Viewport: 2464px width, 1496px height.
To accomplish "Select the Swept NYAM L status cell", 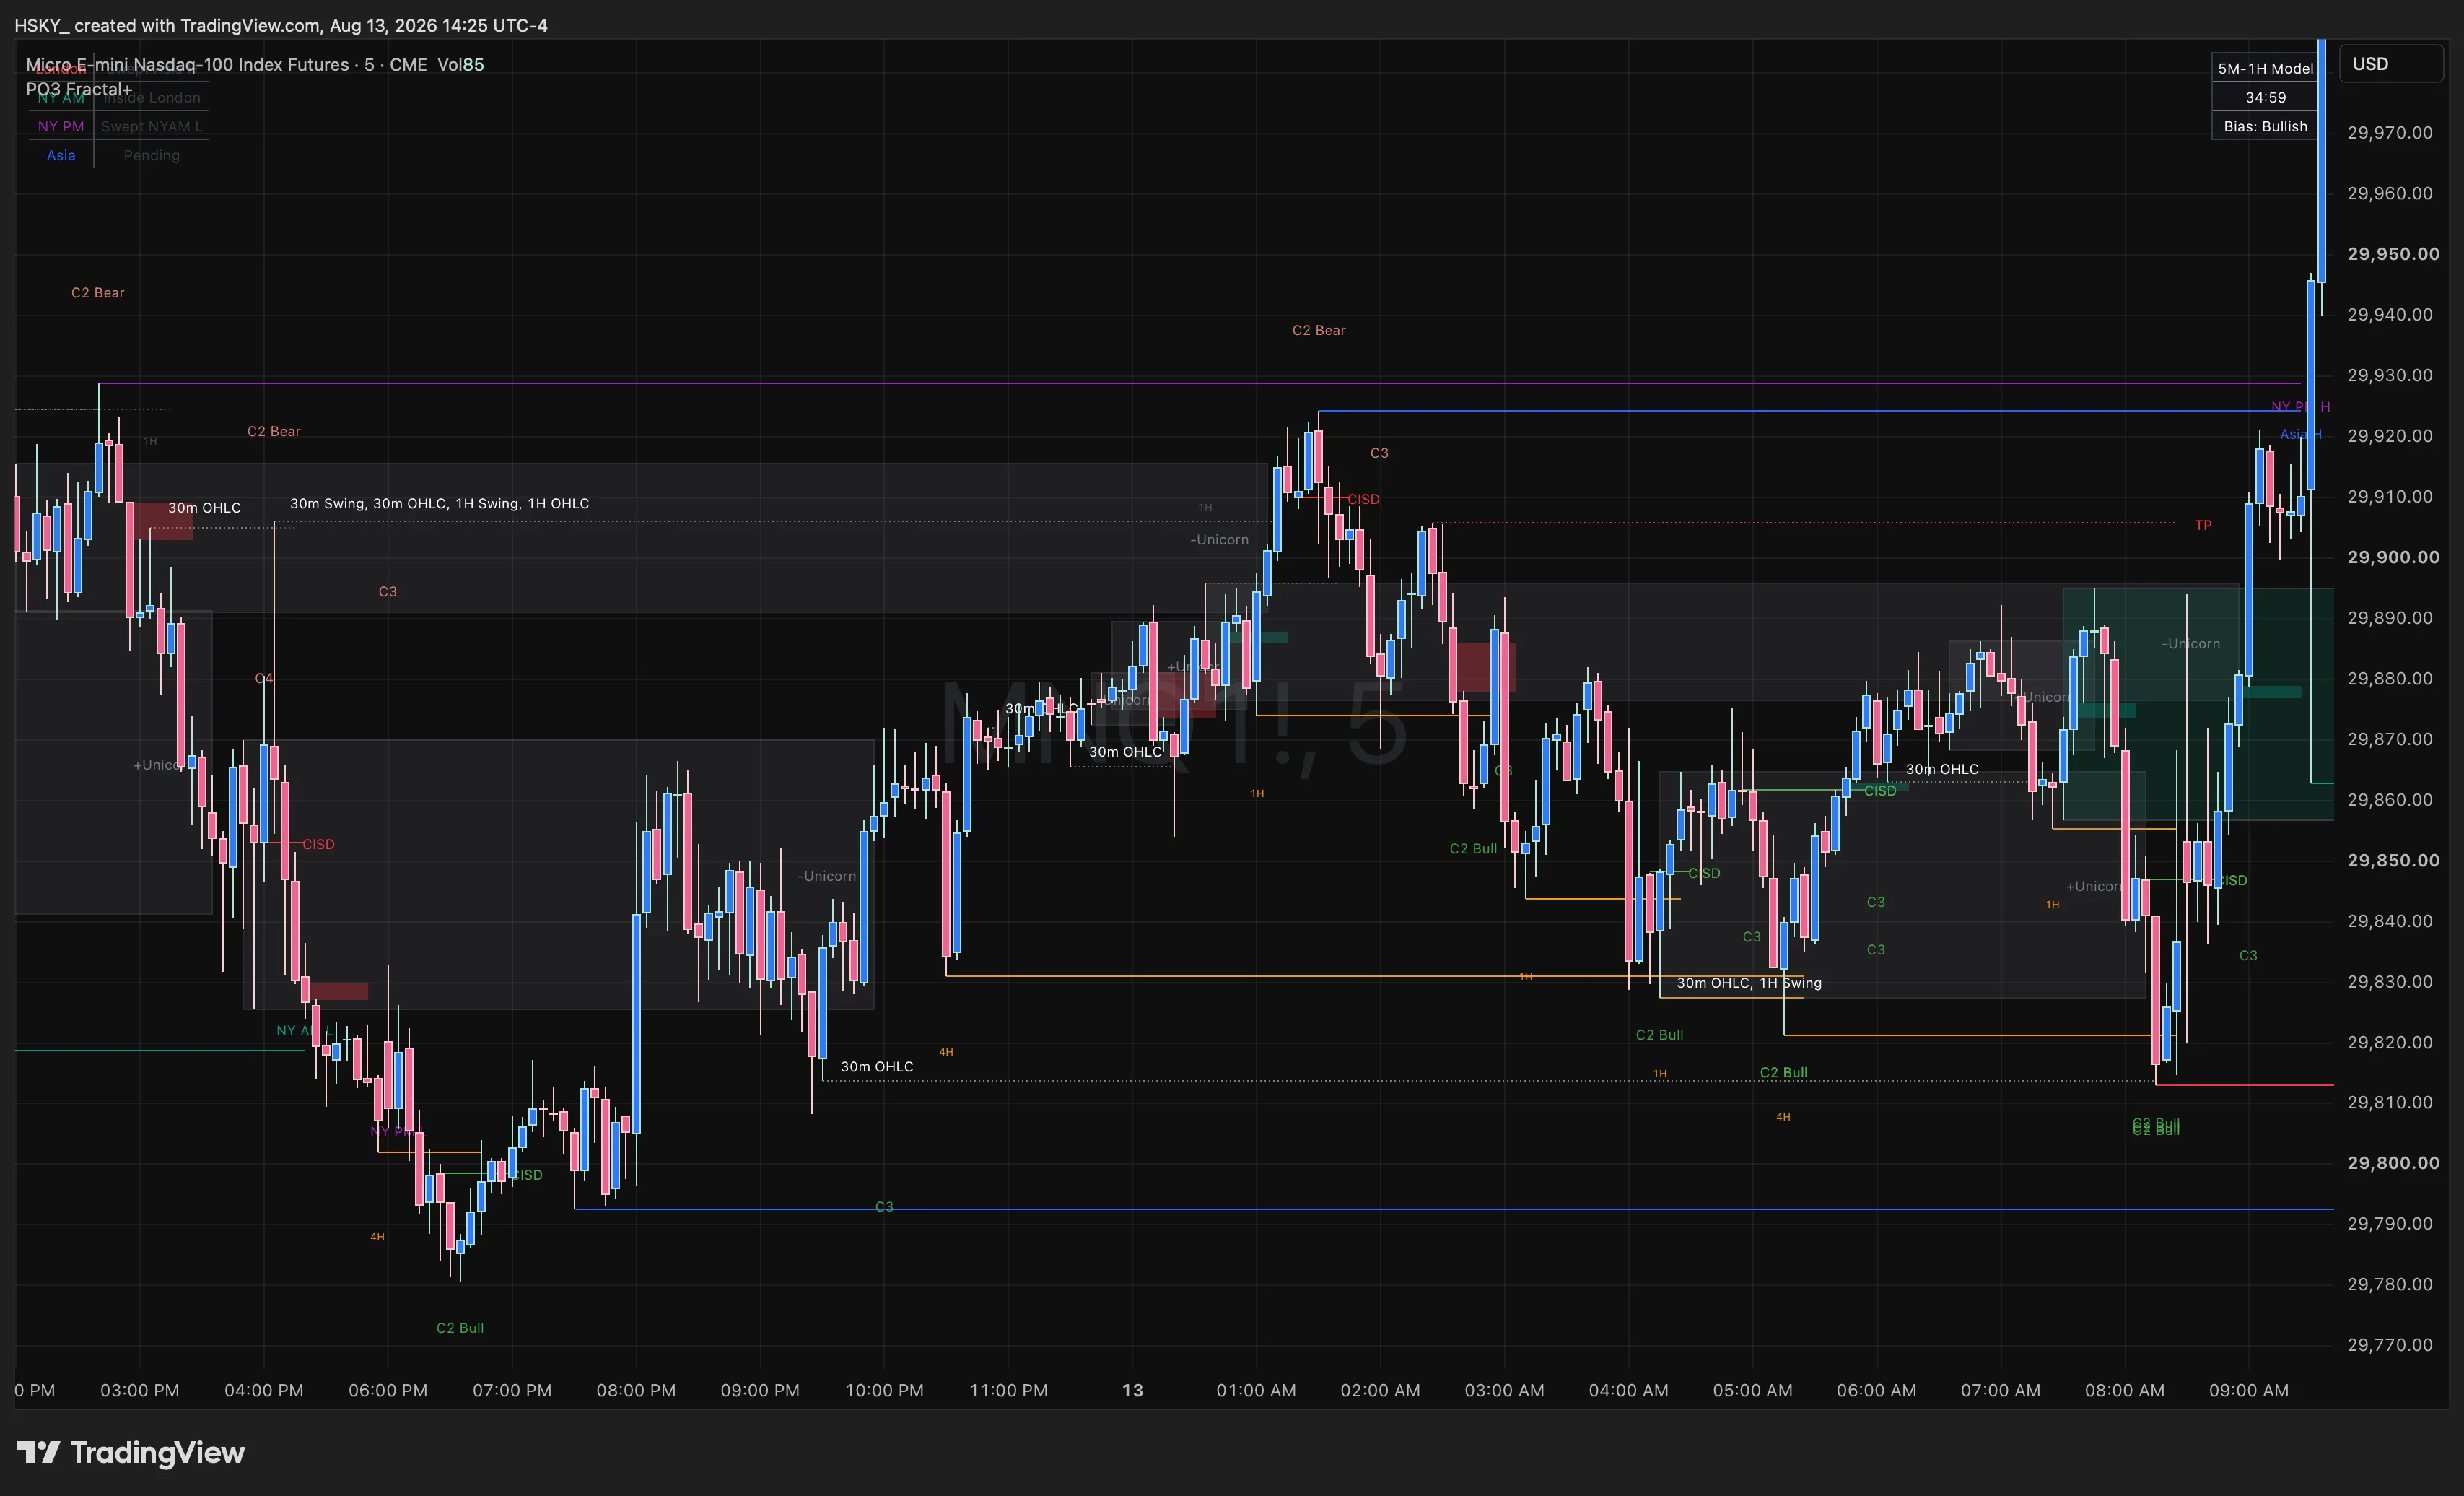I will (x=152, y=126).
